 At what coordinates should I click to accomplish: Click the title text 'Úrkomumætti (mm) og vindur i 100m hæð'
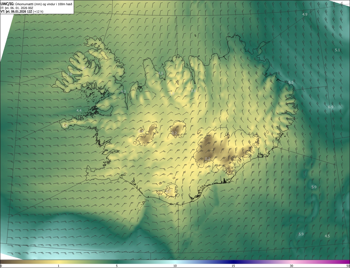click(x=43, y=4)
